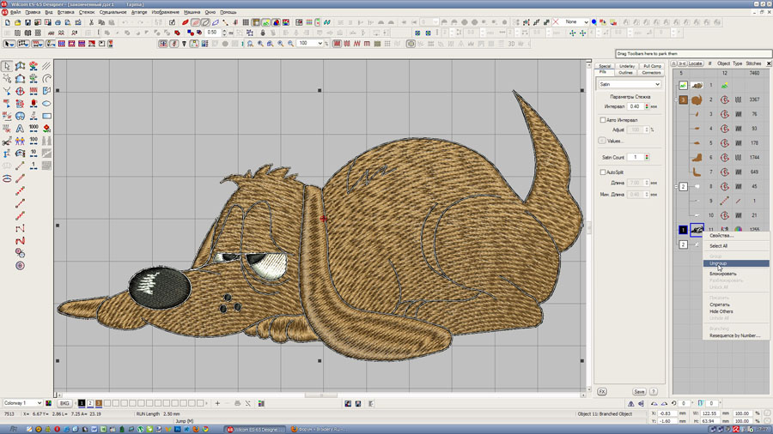The width and height of the screenshot is (773, 434).
Task: Enable the AutoSplit checkbox
Action: coord(602,172)
